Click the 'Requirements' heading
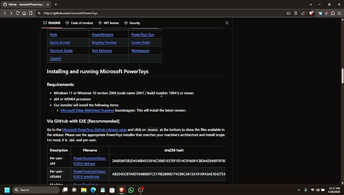 click(60, 84)
